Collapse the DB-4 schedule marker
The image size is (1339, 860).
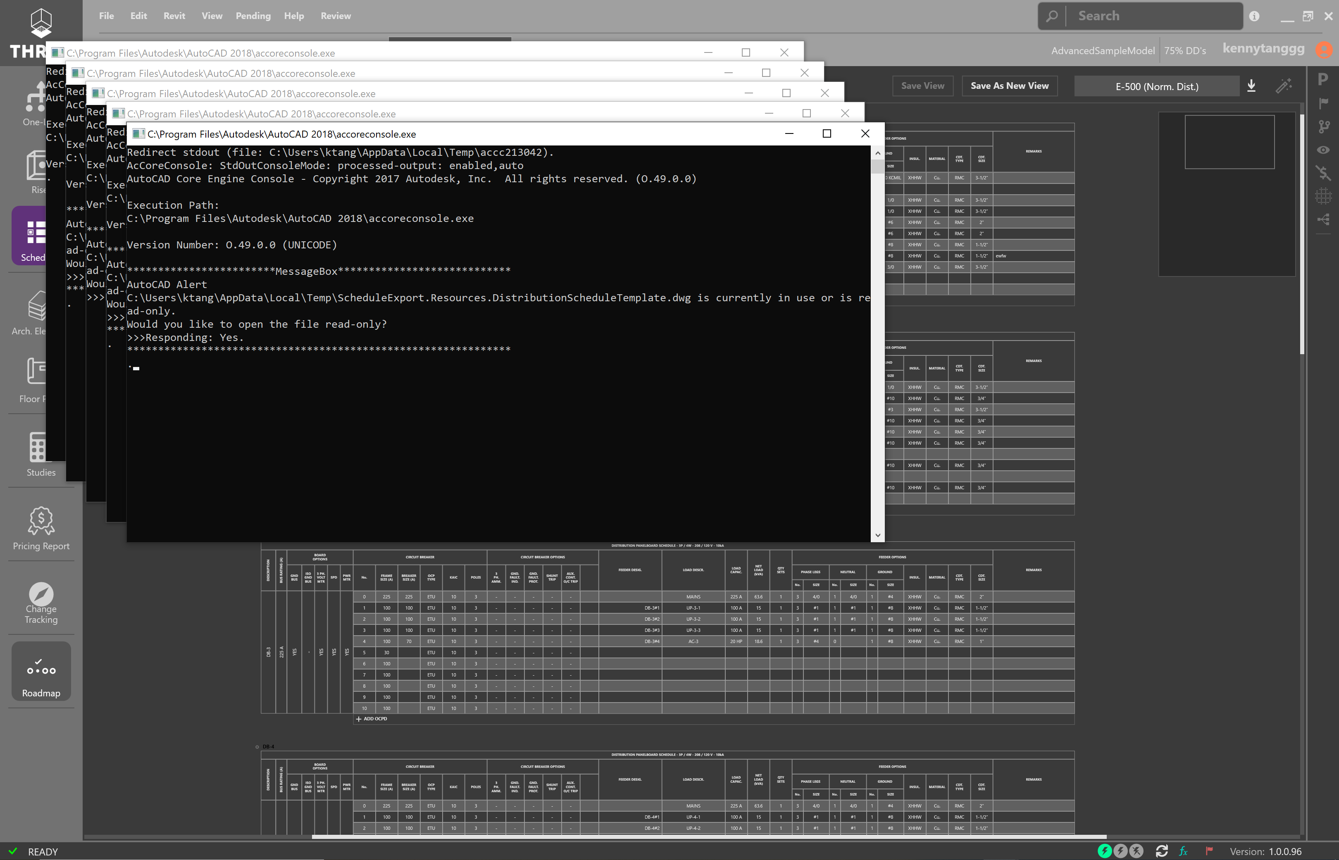(x=257, y=747)
